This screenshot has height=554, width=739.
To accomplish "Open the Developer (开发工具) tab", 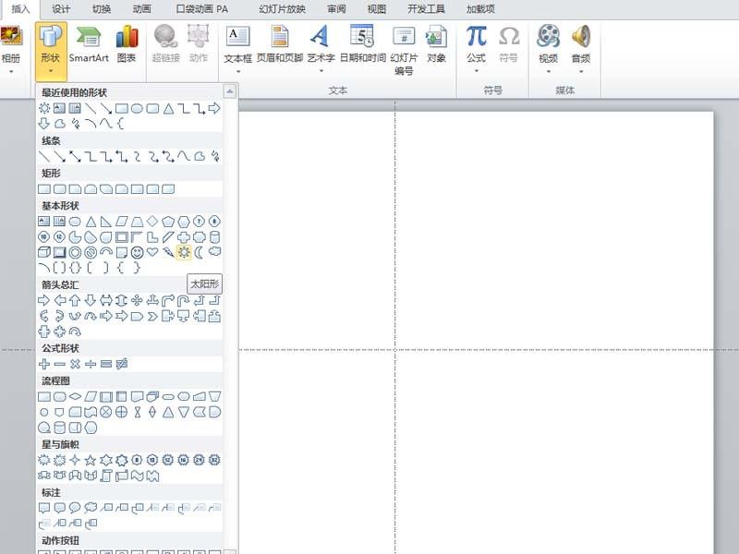I will (x=426, y=9).
